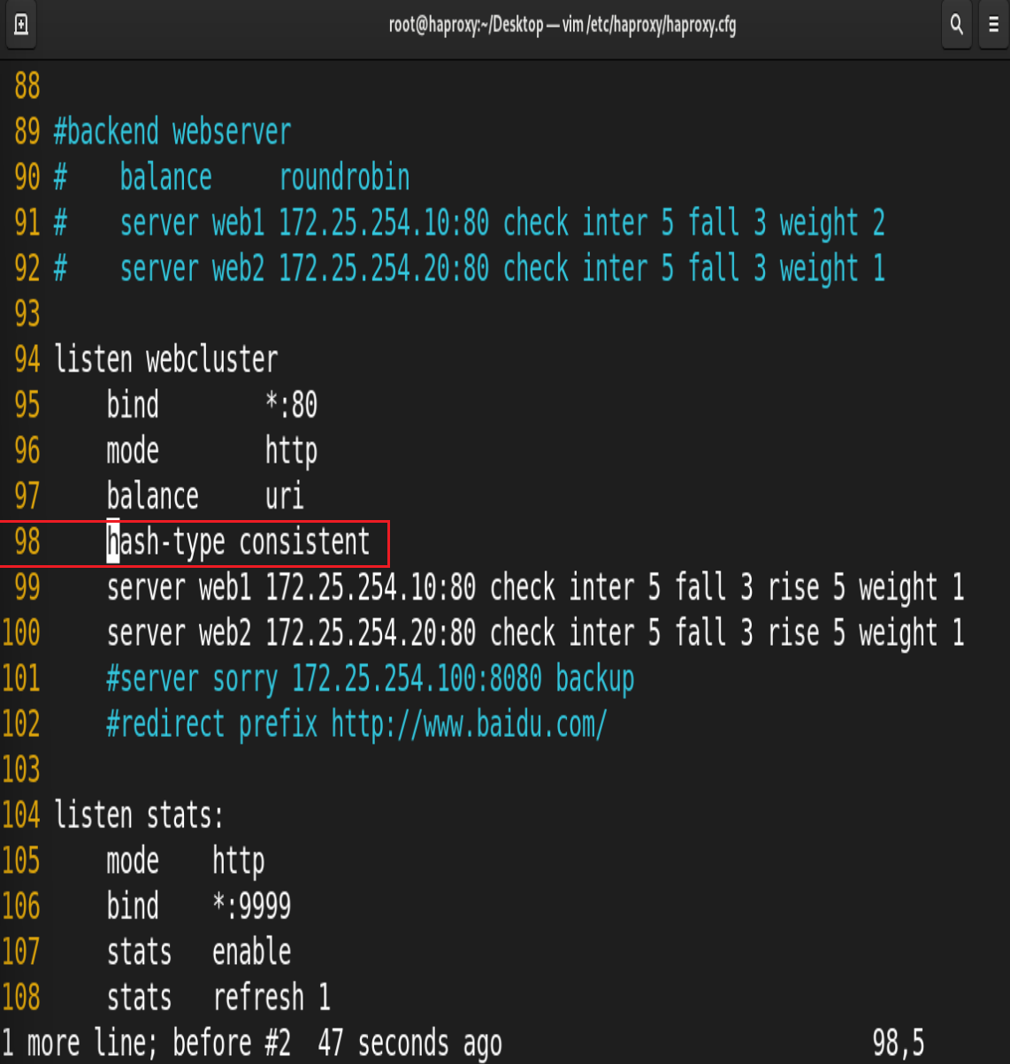Click line number 94

coord(27,360)
